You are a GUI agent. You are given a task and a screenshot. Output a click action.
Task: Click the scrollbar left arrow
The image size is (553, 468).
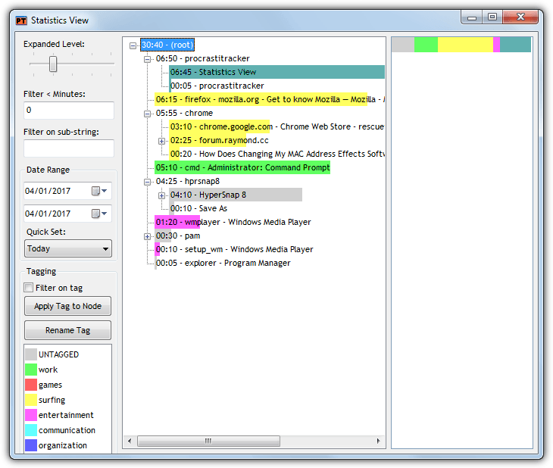(x=130, y=441)
